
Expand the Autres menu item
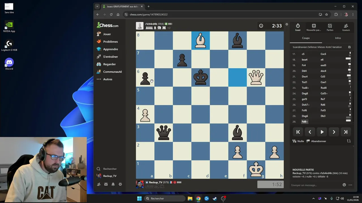click(104, 79)
